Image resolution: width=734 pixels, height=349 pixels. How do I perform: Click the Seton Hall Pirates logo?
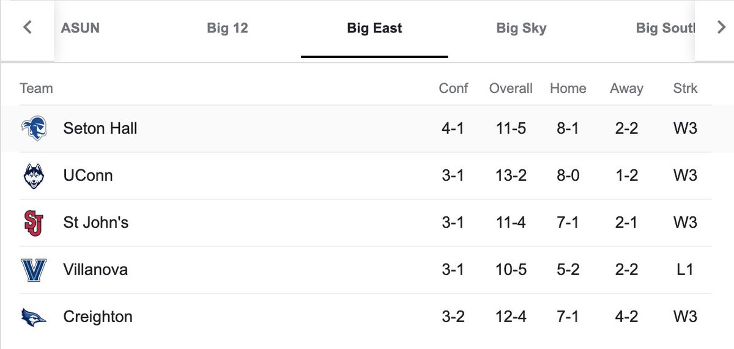(34, 128)
